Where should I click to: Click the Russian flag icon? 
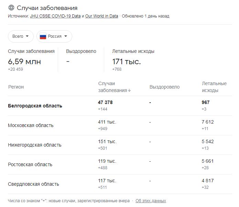tap(43, 36)
